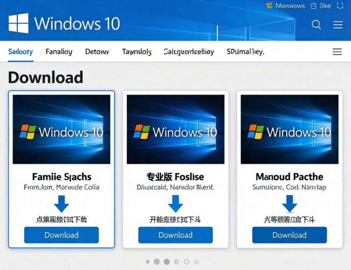Click the blue down arrow under Famiie Sjachs

[x=62, y=204]
